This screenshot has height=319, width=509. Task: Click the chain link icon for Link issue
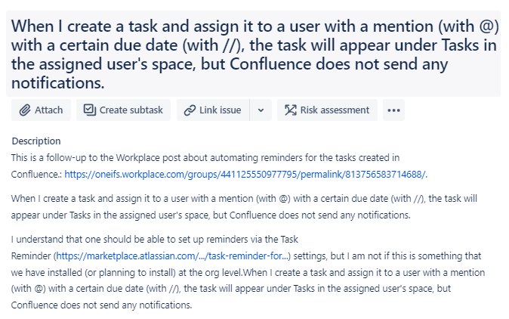tap(190, 110)
